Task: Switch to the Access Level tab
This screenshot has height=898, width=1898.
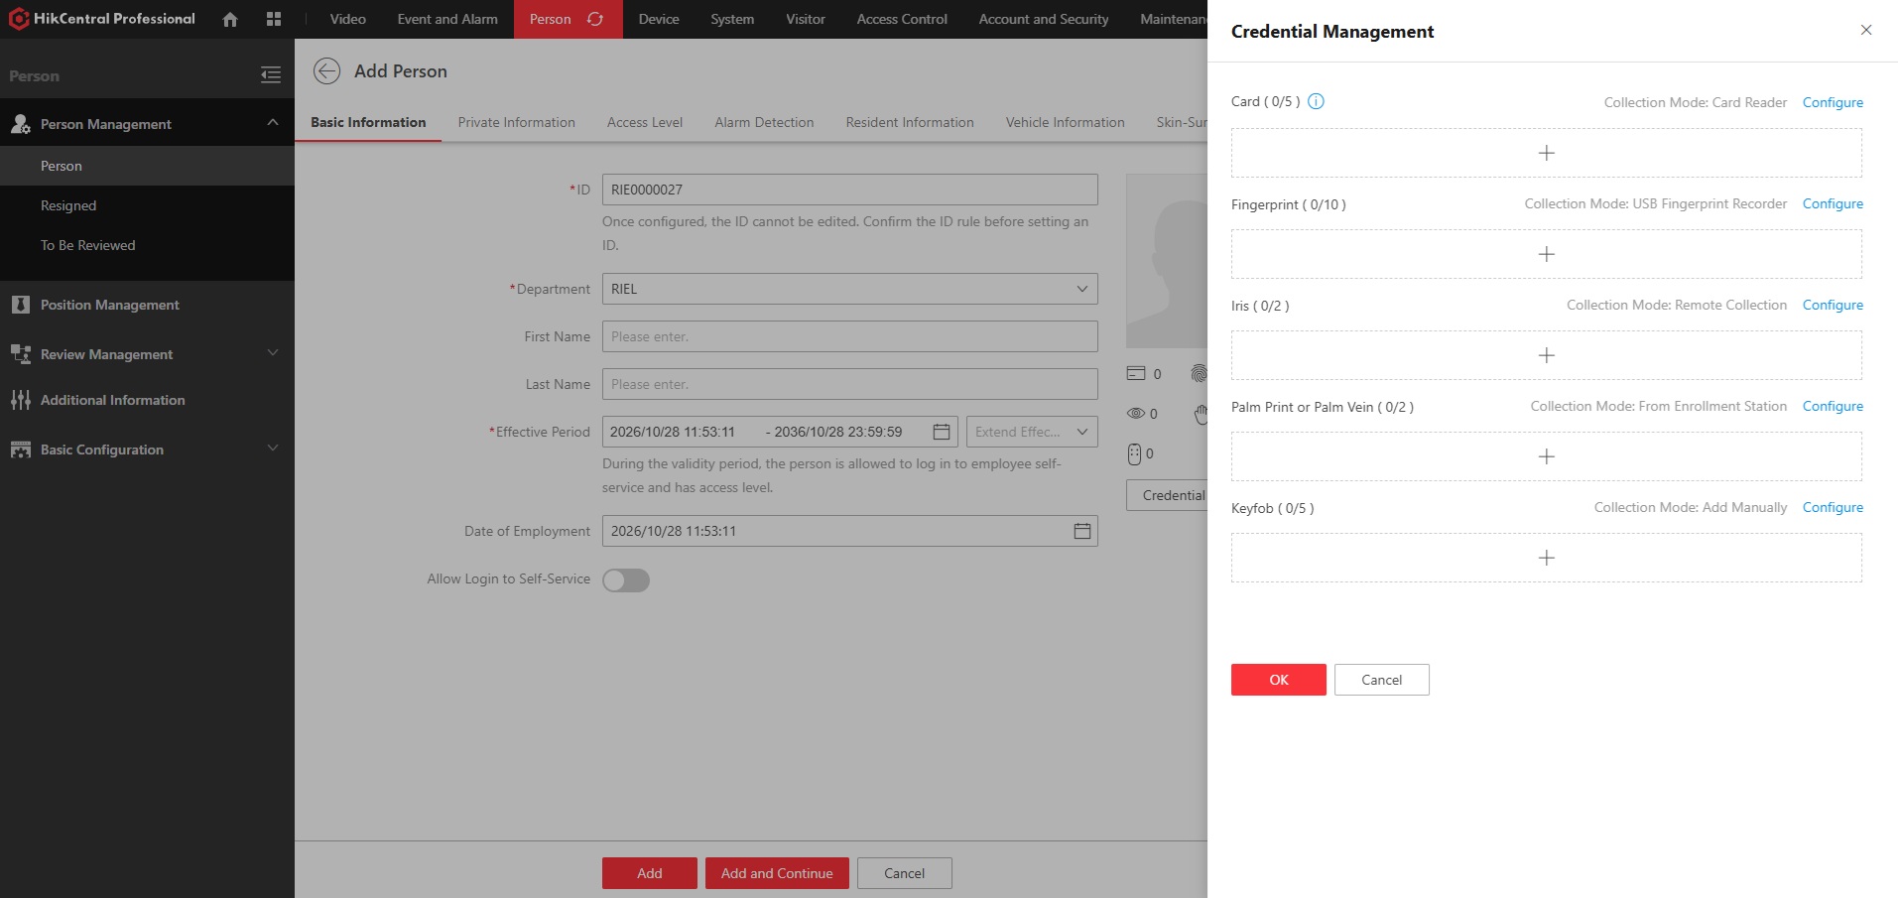Action: coord(645,122)
